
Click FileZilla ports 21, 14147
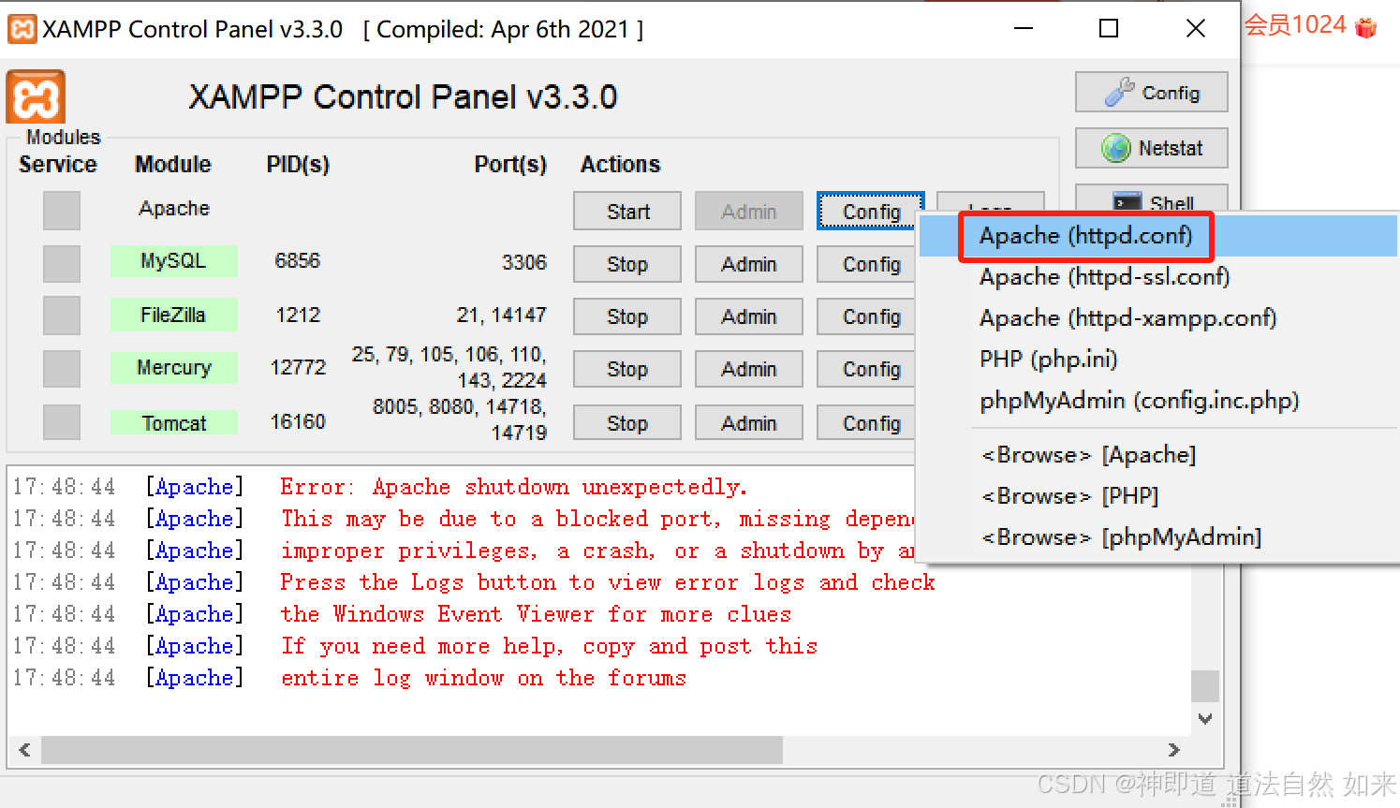(x=501, y=316)
